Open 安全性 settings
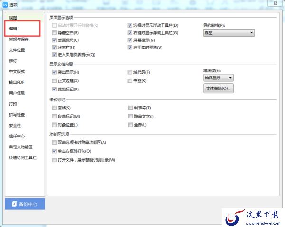The image size is (285, 227). coord(15,126)
